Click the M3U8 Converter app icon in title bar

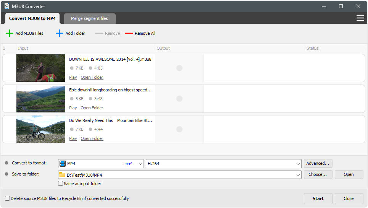point(7,6)
